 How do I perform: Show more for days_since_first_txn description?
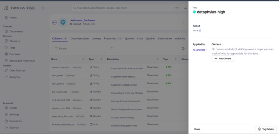point(153,116)
